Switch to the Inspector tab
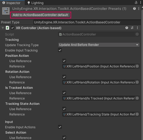Image resolution: width=143 pixels, height=140 pixels. click(12, 3)
